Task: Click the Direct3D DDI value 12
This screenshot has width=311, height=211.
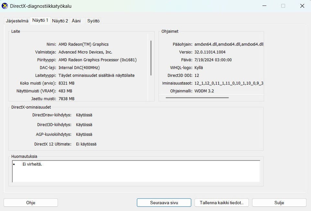Action: coord(197,76)
